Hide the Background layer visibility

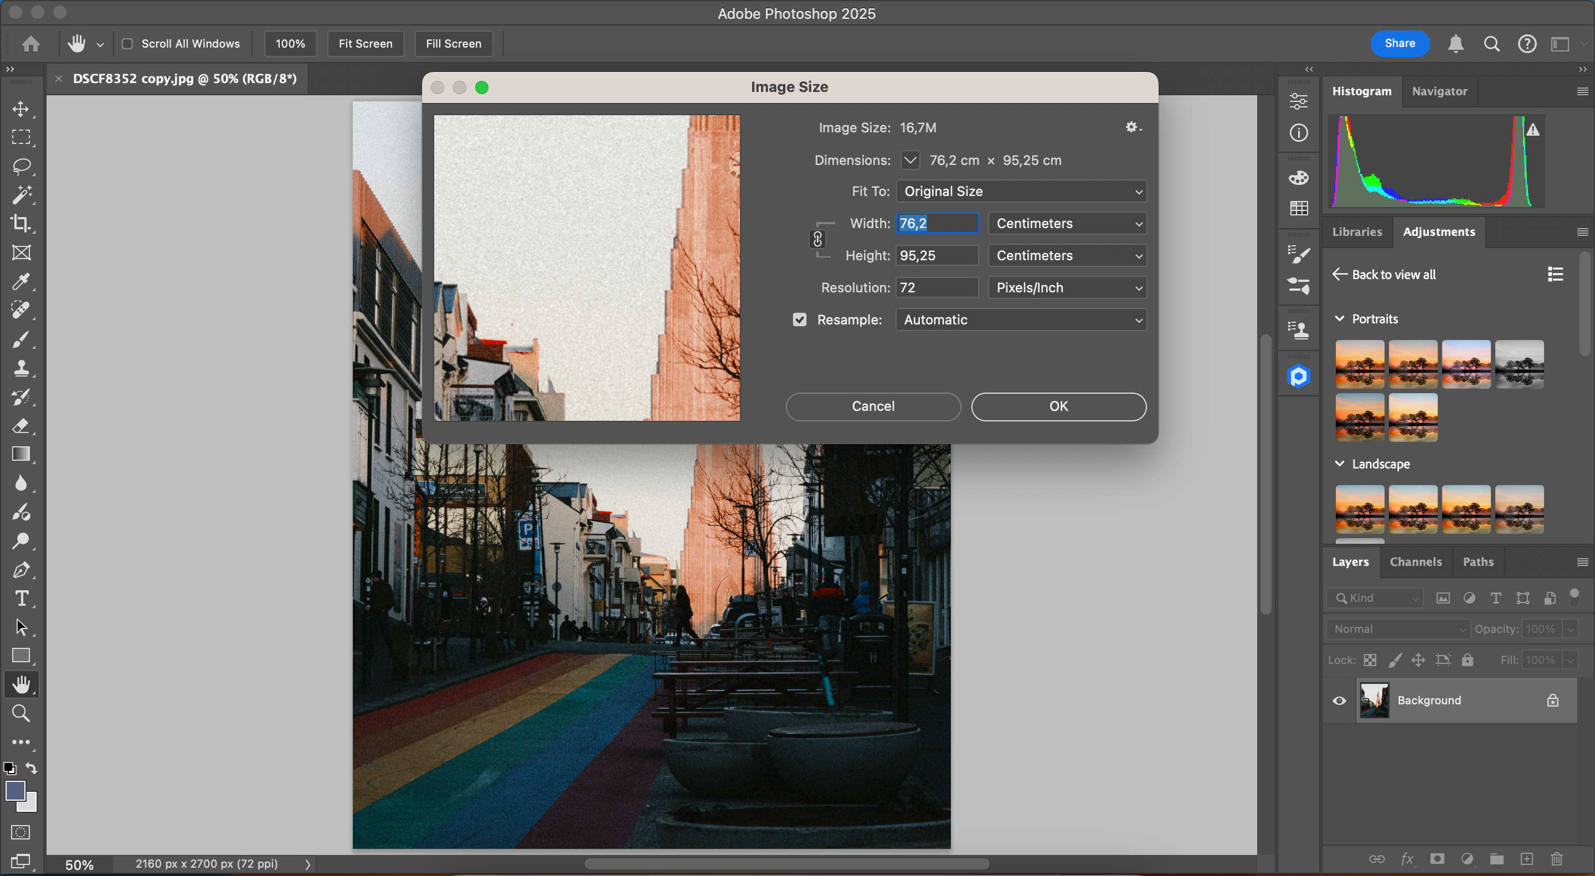coord(1340,700)
